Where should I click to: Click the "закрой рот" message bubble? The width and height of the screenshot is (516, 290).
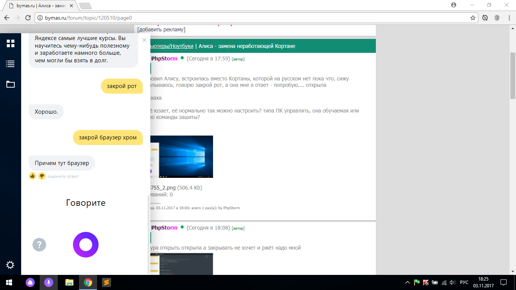[x=122, y=86]
